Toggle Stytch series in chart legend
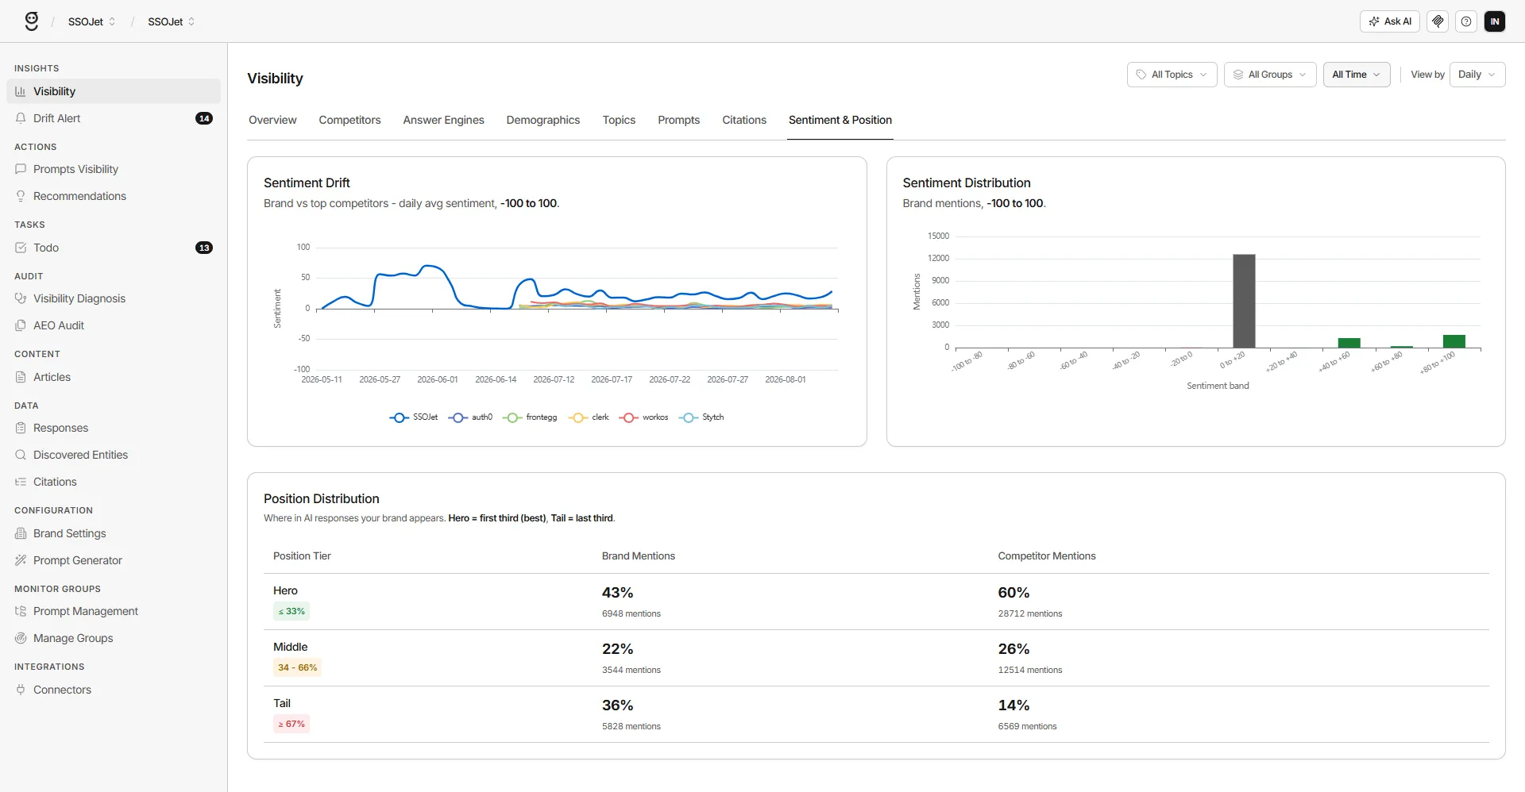This screenshot has width=1525, height=792. coord(701,417)
